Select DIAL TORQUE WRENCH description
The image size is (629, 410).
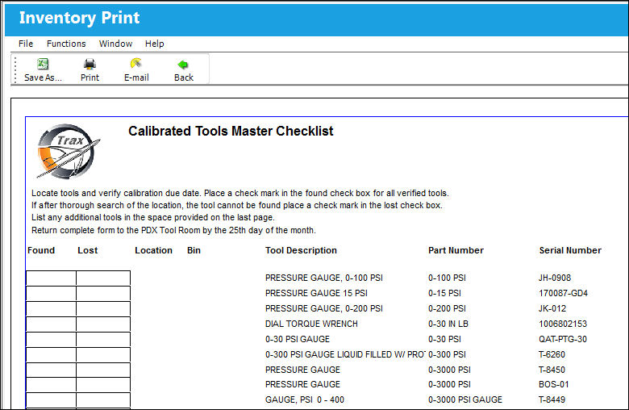(311, 324)
